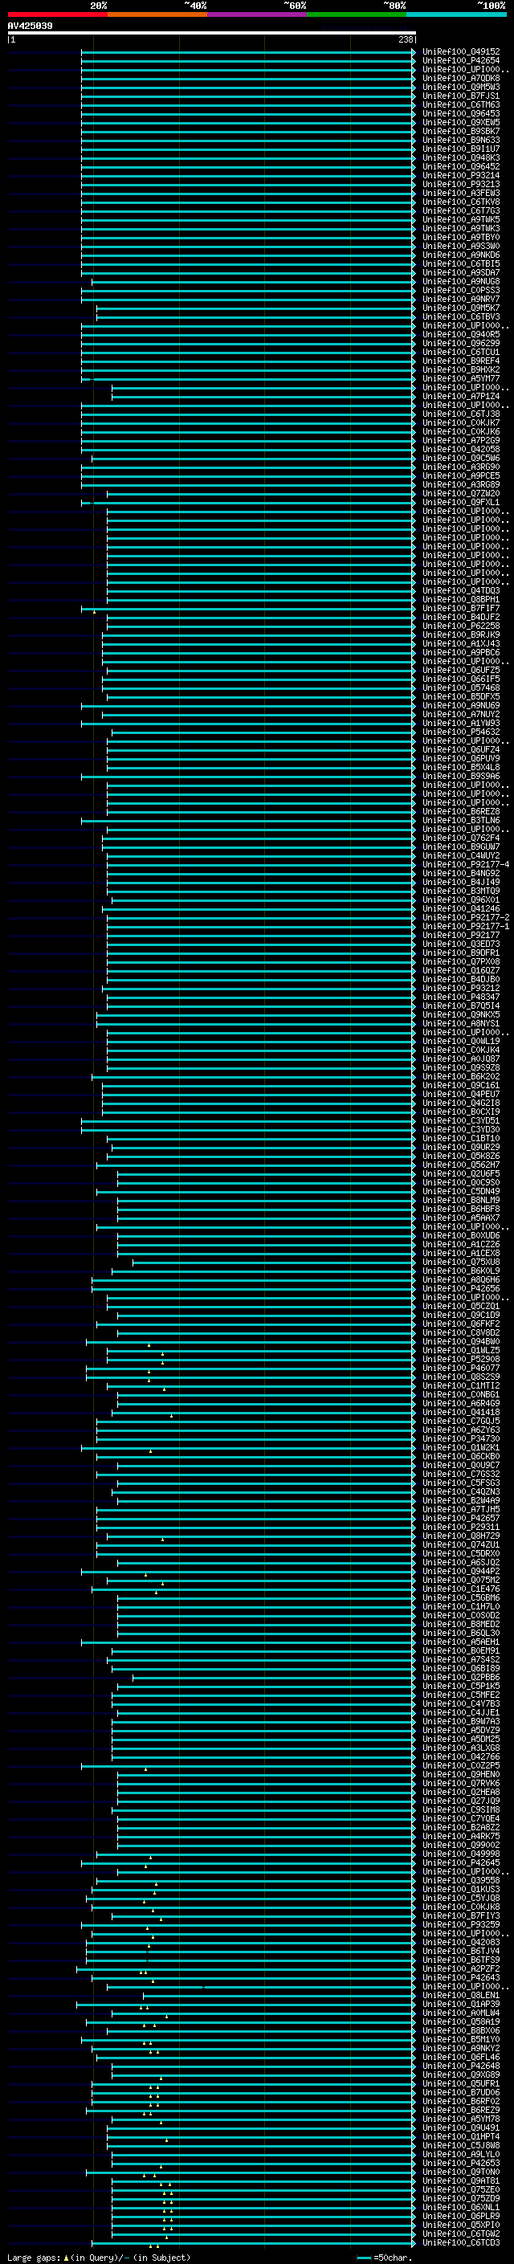Open the UniRef100_C6TM63 hit
This screenshot has height=2264, width=514.
click(461, 104)
